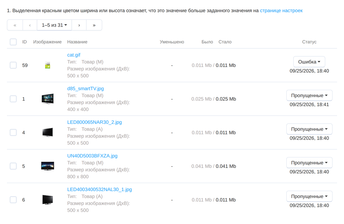The height and width of the screenshot is (224, 344).
Task: View the cat.gif image thumbnail
Action: [x=48, y=65]
